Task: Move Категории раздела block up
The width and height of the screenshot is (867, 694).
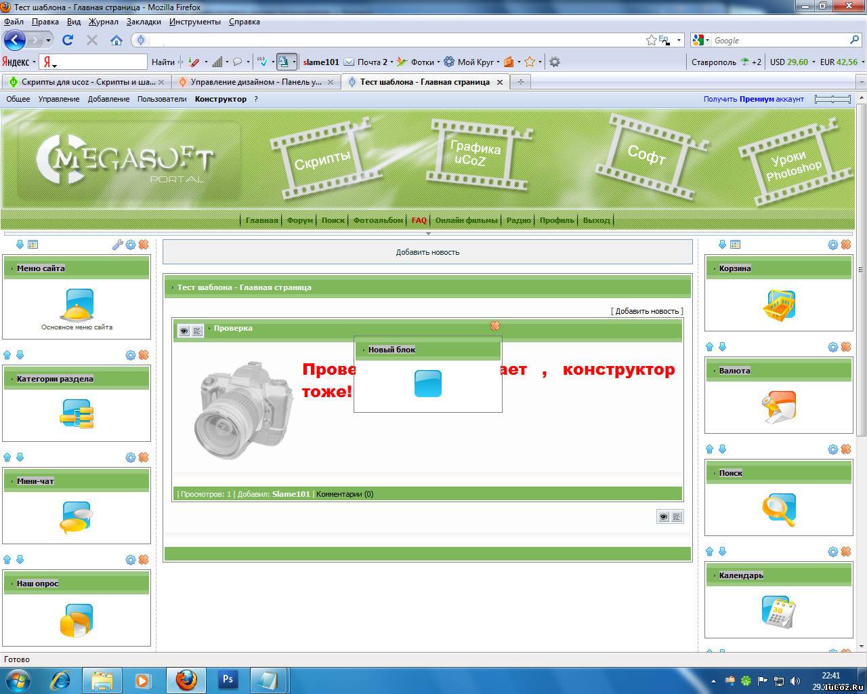Action: point(7,355)
